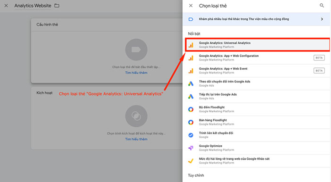Click the community template gallery banner tag icon
331x182 pixels.
pos(191,19)
